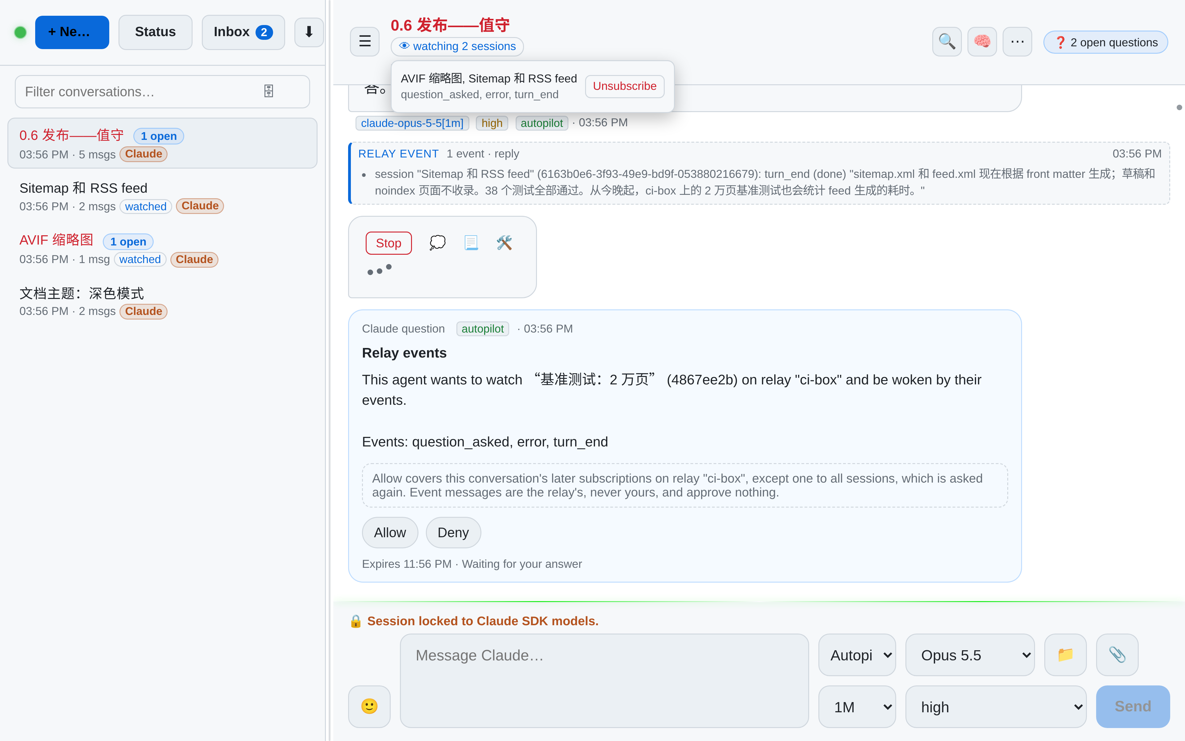This screenshot has width=1185, height=741.
Task: Open the Opus 5.5 model dropdown
Action: coord(970,655)
